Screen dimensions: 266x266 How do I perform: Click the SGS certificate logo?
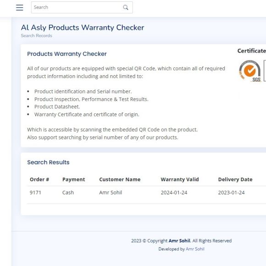click(250, 71)
